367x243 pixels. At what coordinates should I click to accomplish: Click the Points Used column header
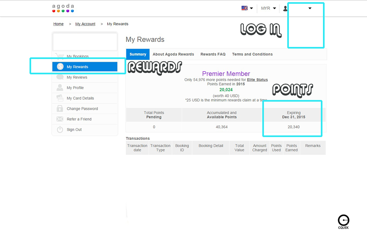click(276, 148)
